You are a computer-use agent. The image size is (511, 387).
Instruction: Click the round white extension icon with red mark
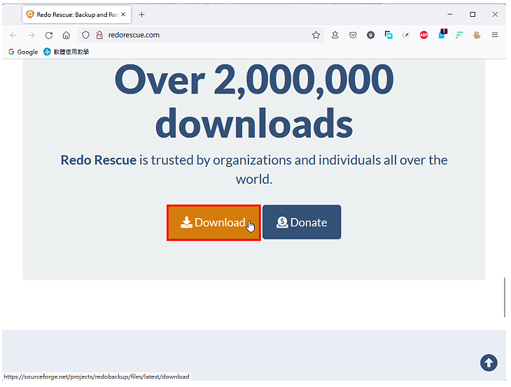pyautogui.click(x=406, y=35)
